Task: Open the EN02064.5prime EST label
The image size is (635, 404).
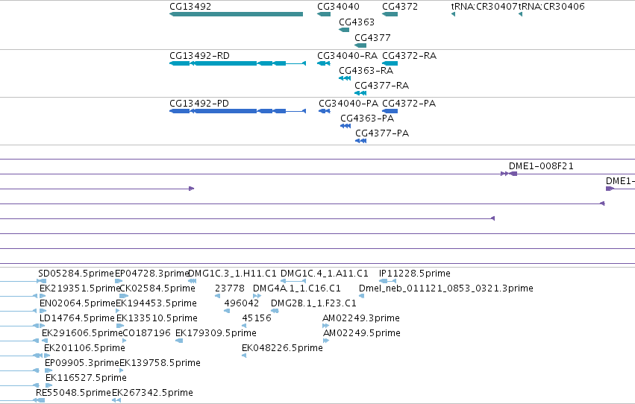Action: [78, 303]
